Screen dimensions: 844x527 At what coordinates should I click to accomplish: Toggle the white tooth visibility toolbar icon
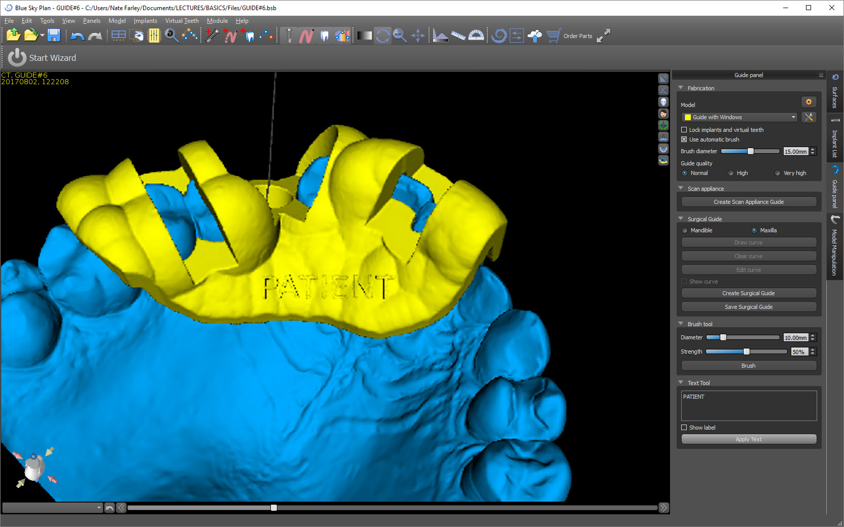click(x=325, y=36)
